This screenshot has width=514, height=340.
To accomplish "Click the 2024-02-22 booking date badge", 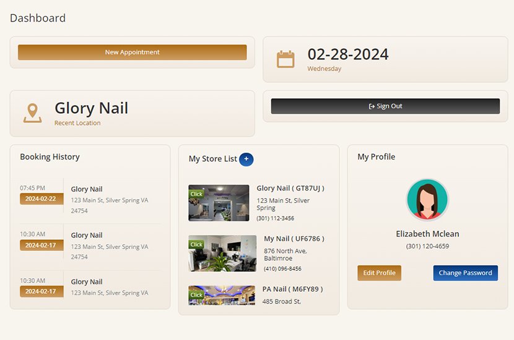I will point(41,198).
